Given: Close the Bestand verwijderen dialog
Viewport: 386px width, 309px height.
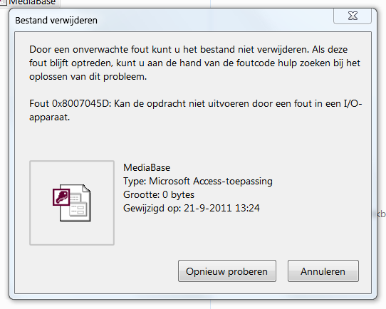Looking at the screenshot, I should coord(353,16).
